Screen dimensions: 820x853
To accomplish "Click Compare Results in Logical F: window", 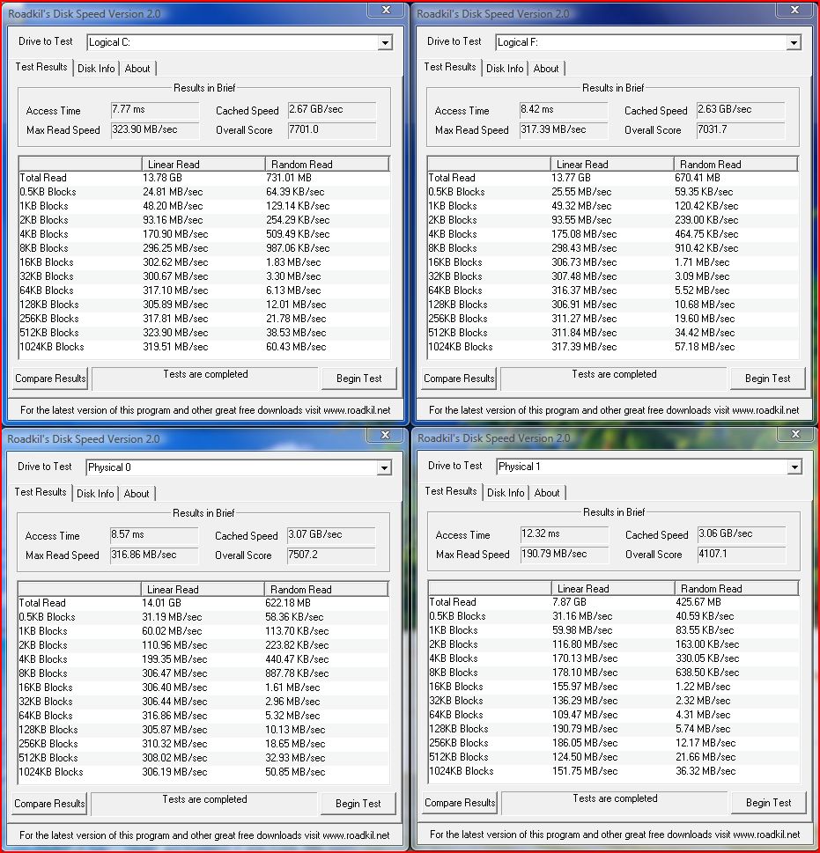I will (459, 378).
